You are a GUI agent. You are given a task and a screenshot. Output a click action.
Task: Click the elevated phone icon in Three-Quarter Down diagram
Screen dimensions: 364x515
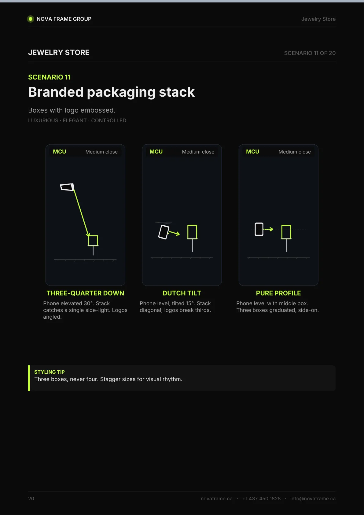point(67,187)
